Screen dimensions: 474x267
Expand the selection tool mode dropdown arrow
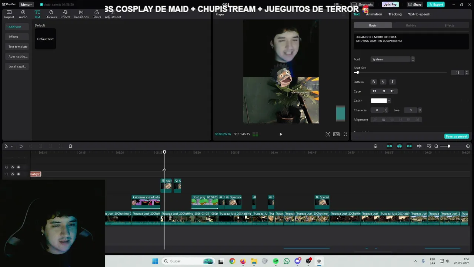11,146
